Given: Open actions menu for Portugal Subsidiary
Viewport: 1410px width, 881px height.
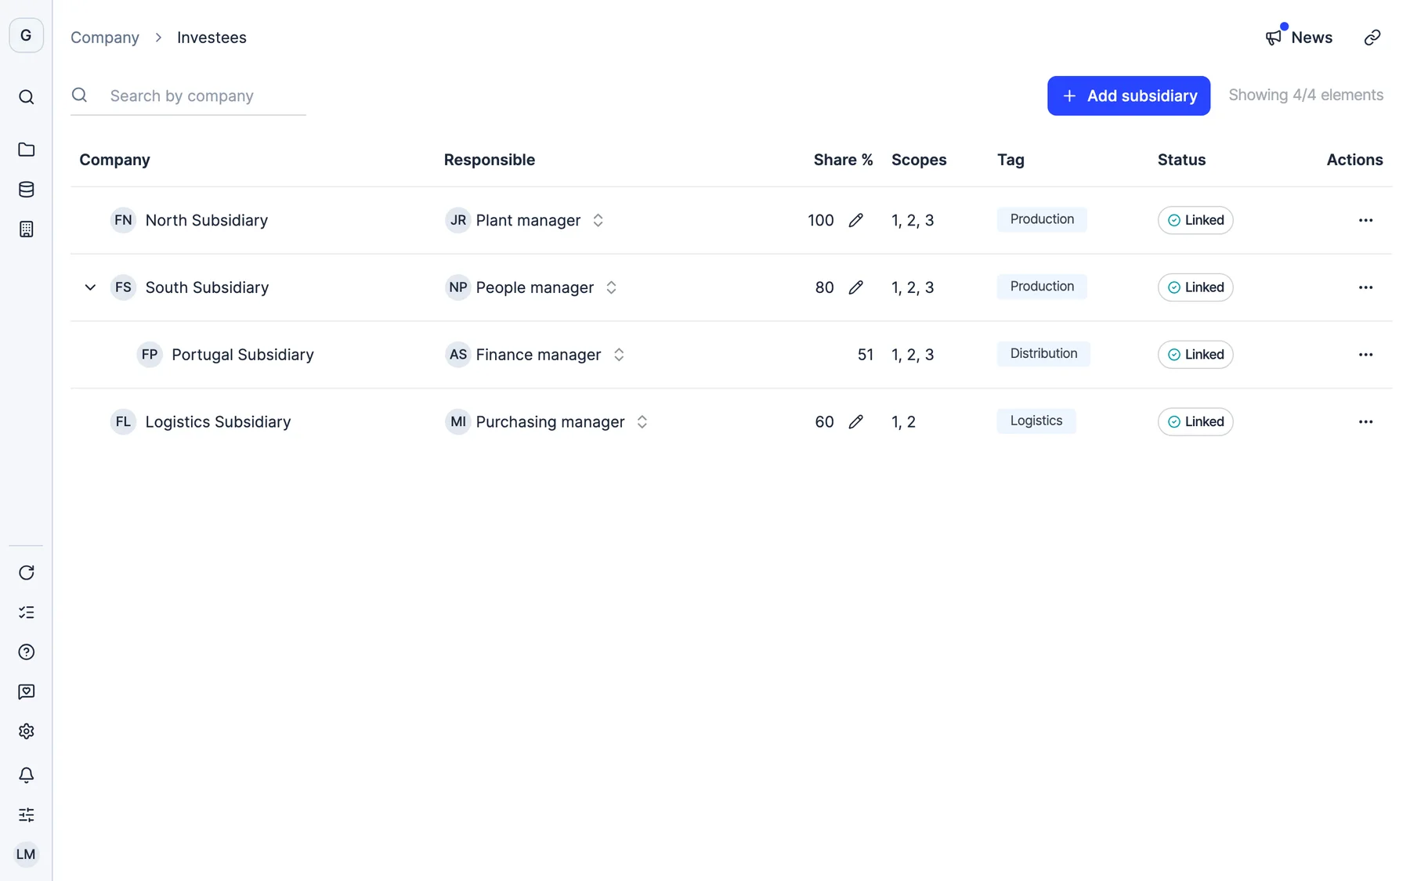Looking at the screenshot, I should point(1365,355).
